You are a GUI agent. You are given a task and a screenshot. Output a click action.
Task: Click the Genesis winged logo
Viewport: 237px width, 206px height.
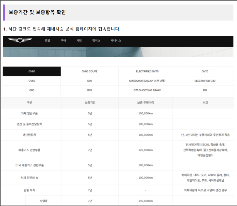(x=20, y=40)
